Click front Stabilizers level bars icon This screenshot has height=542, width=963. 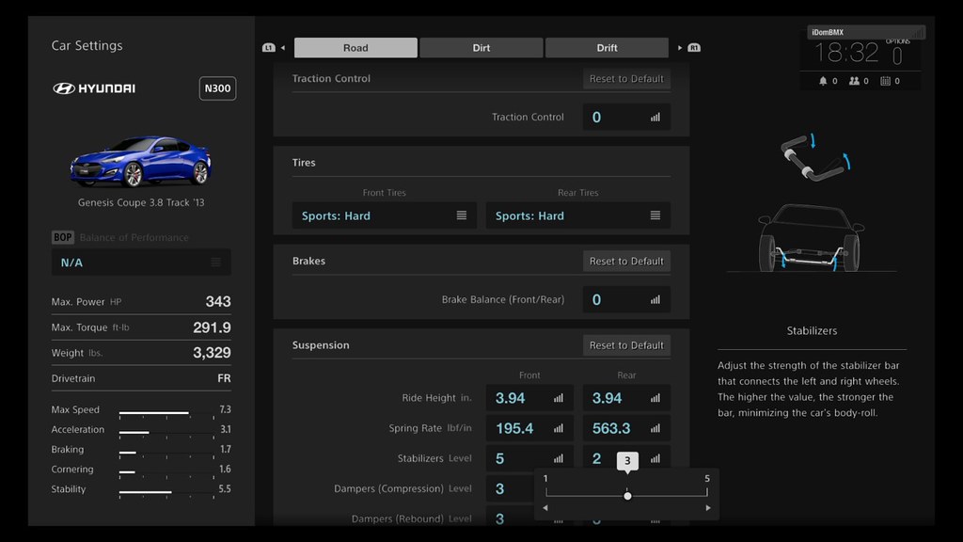pos(559,459)
